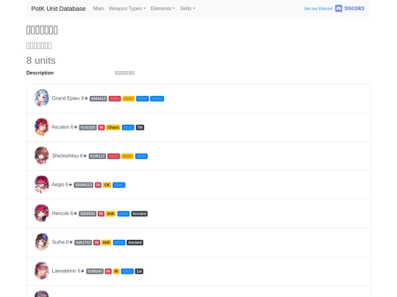The width and height of the screenshot is (397, 297).
Task: Click Aegis's portrait avatar
Action: click(41, 184)
